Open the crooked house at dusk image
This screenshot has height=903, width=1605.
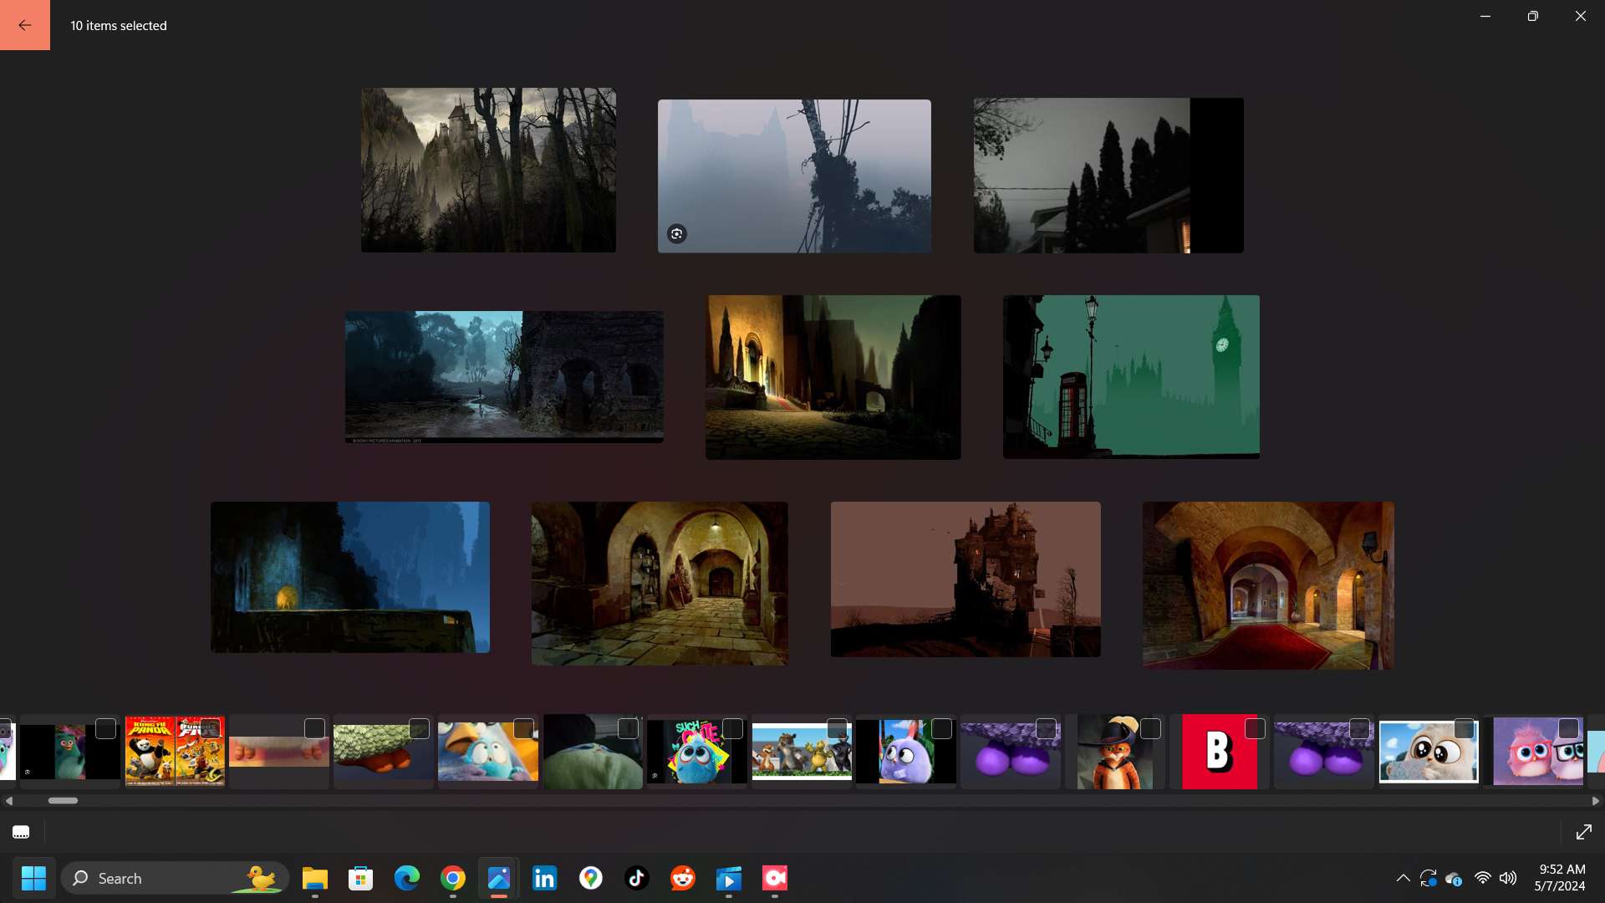point(966,579)
